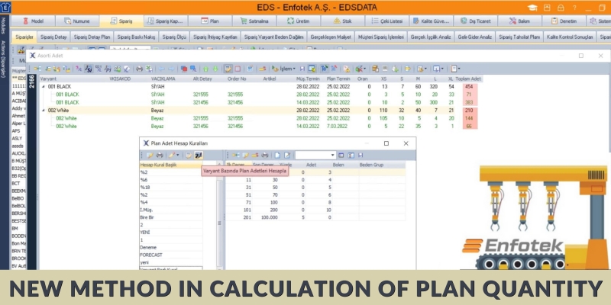Click the 454 total cell for 001 BLACK
Viewport: 611px width, 305px height.
point(469,87)
